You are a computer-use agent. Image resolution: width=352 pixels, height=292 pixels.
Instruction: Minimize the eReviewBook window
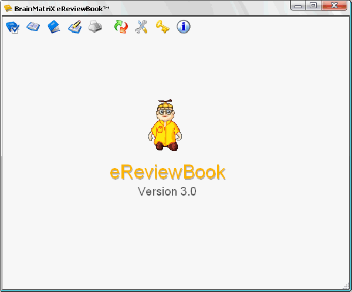pyautogui.click(x=298, y=6)
